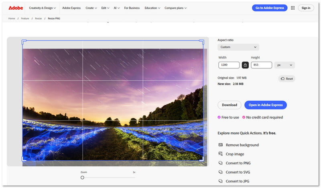Click the bottom-left crop corner handle

24,159
